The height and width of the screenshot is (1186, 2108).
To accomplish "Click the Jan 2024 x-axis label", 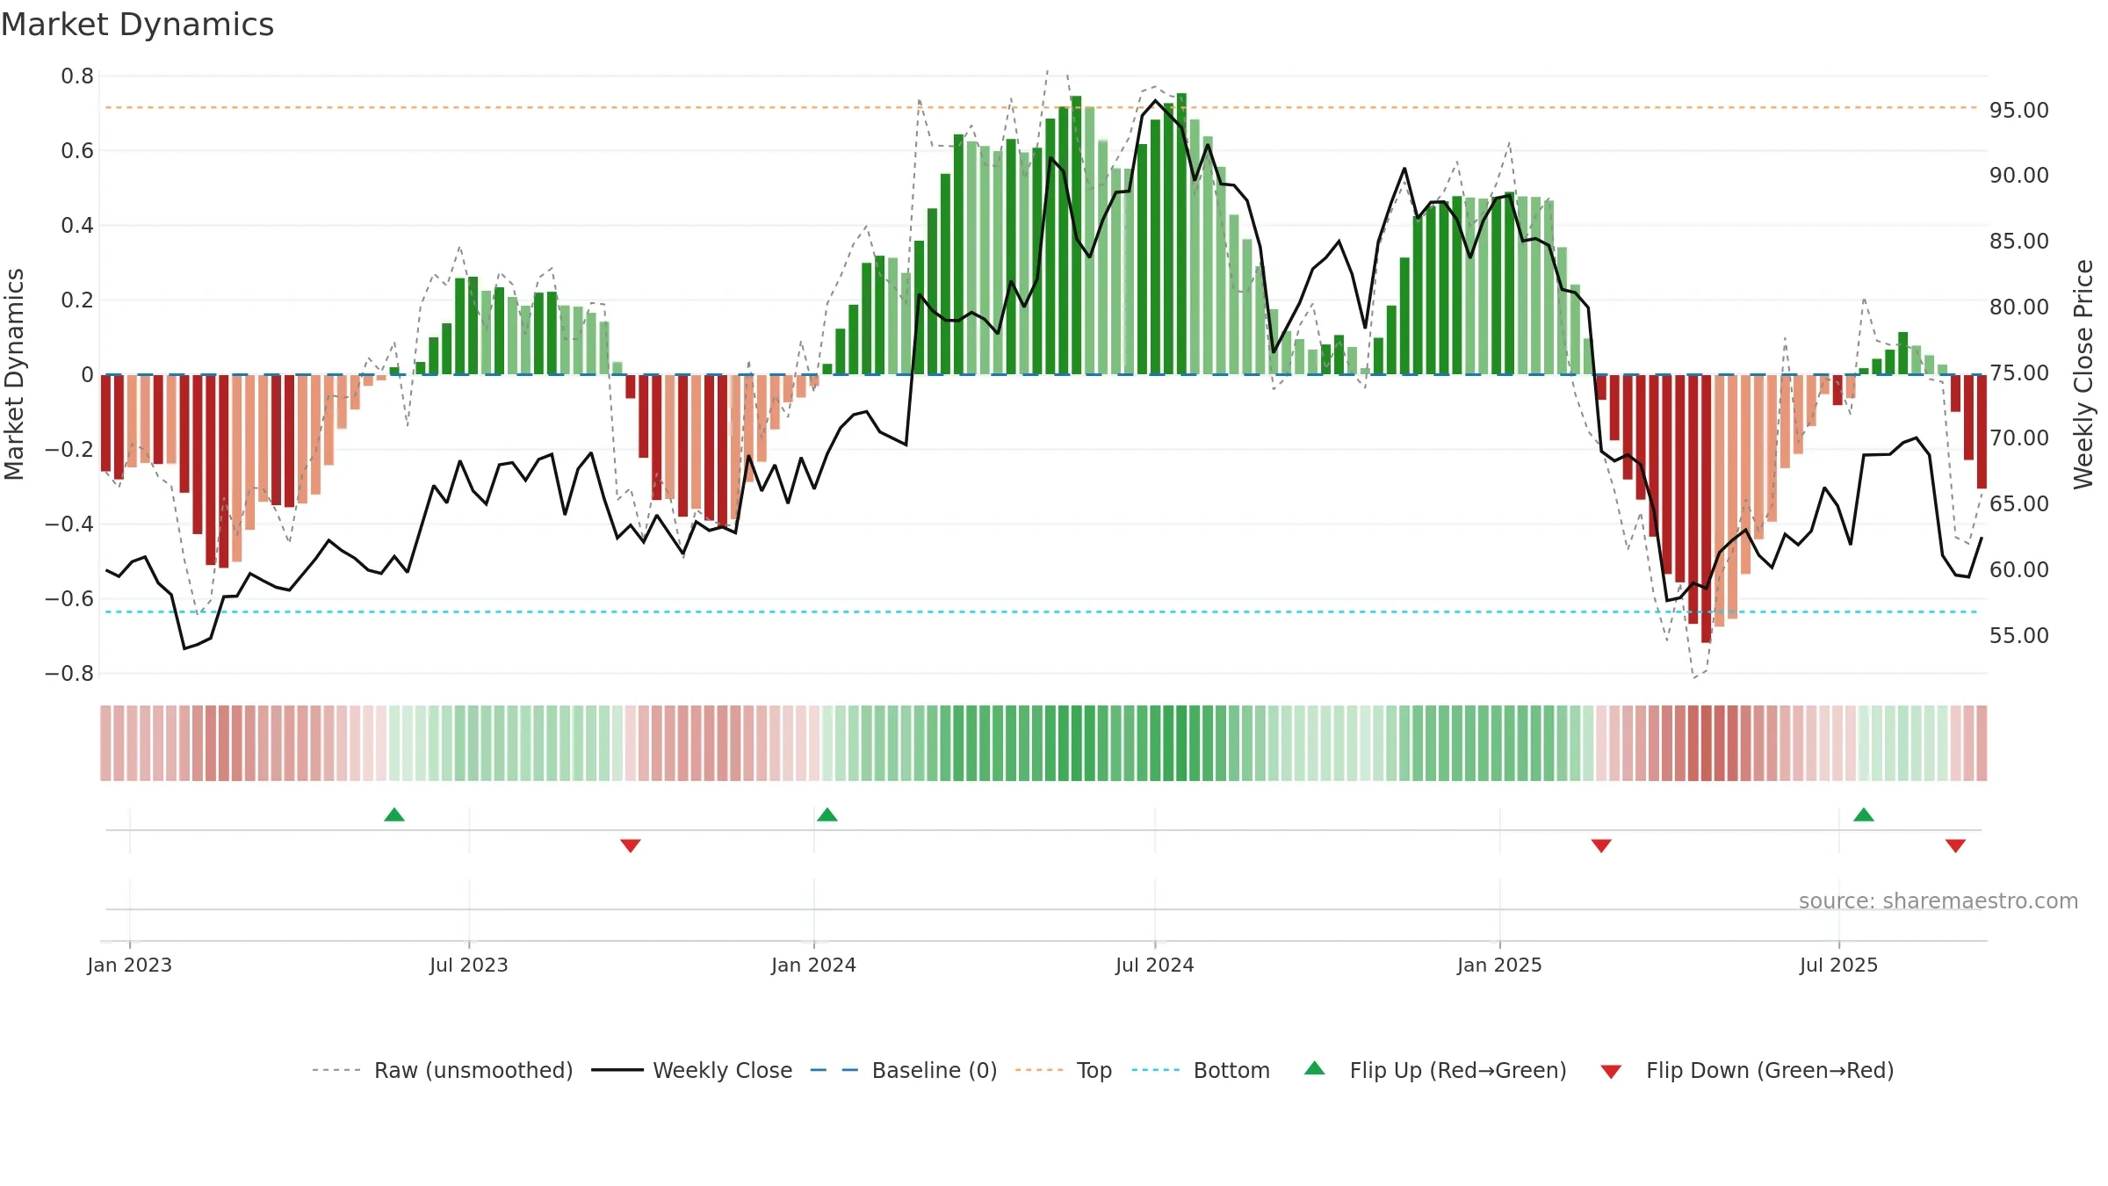I will point(814,965).
